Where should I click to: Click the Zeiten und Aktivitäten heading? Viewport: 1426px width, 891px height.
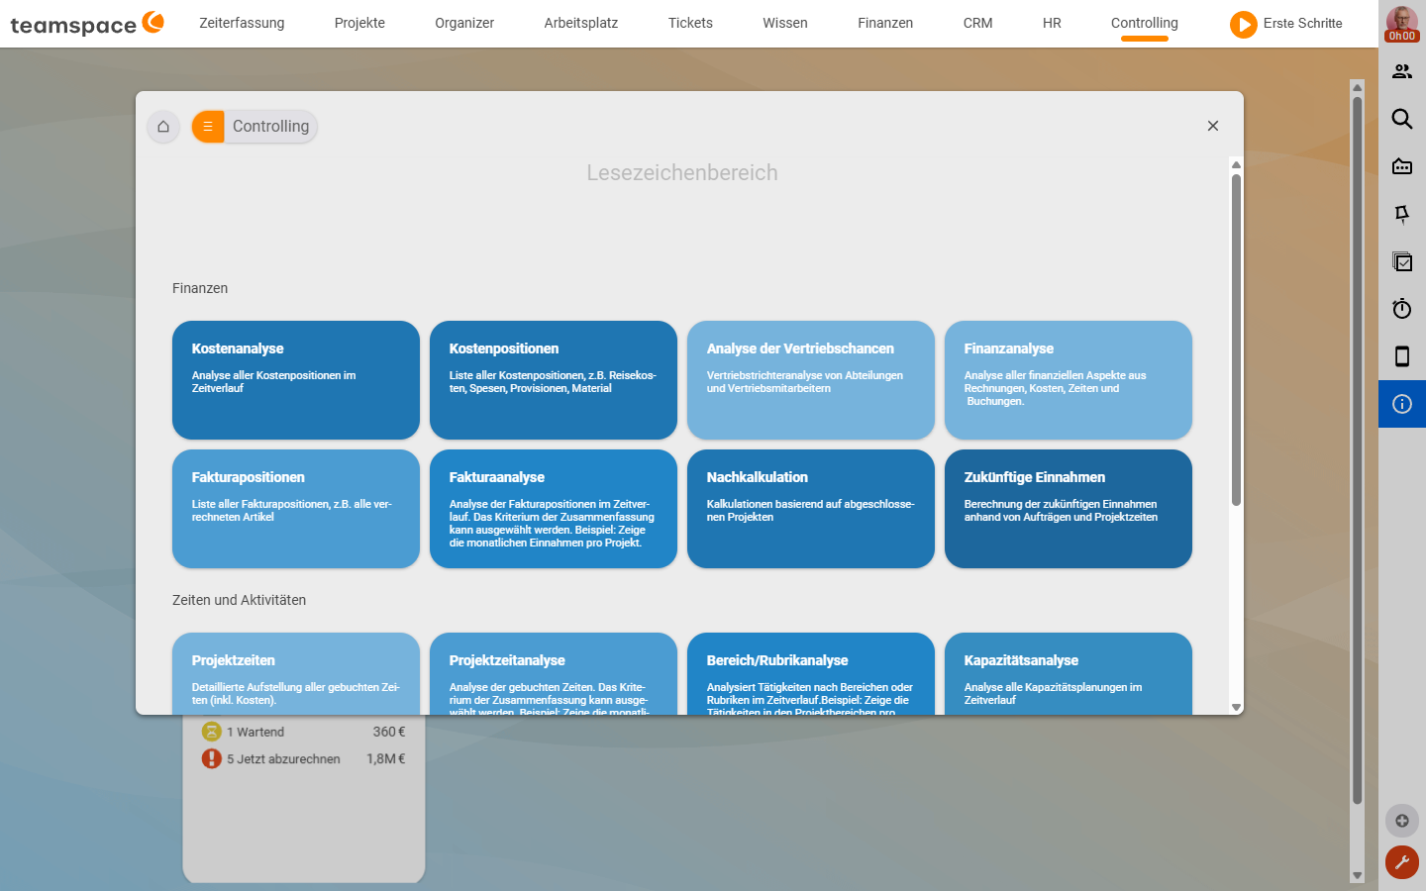click(239, 600)
